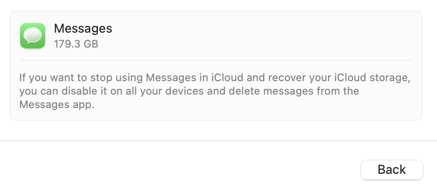Viewport: 437px width, 194px height.
Task: Select the Messages title label
Action: [x=83, y=28]
